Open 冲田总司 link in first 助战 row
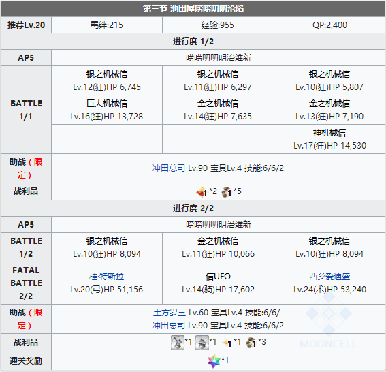 169,168
